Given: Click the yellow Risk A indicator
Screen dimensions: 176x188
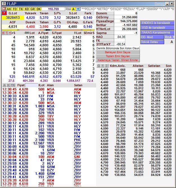Looking at the screenshot, I should (x=73, y=9).
